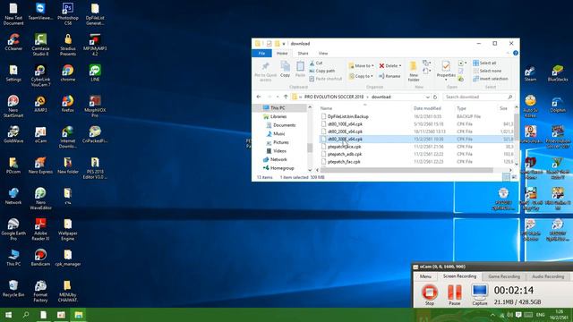Select Nero Express desktop icon
Viewport: 573px width, 322px height.
click(x=40, y=165)
